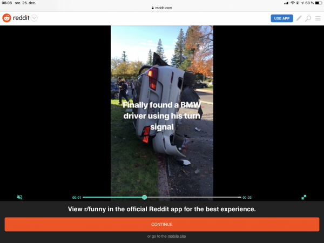The height and width of the screenshot is (243, 324).
Task: Click the 00:01 elapsed time label
Action: point(77,198)
